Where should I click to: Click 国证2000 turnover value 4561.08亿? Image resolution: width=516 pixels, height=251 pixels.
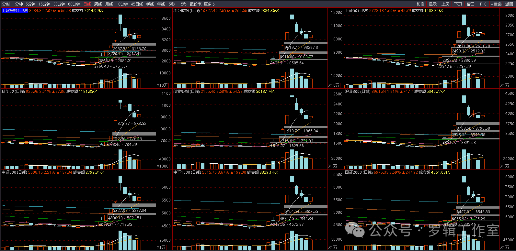[440, 172]
